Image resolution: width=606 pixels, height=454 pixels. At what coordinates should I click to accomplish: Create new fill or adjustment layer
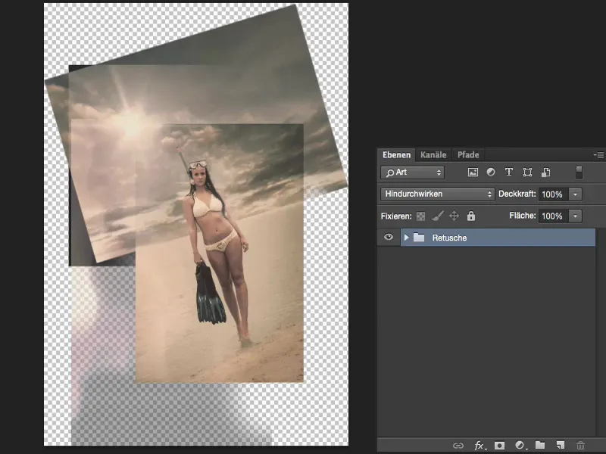pyautogui.click(x=520, y=446)
